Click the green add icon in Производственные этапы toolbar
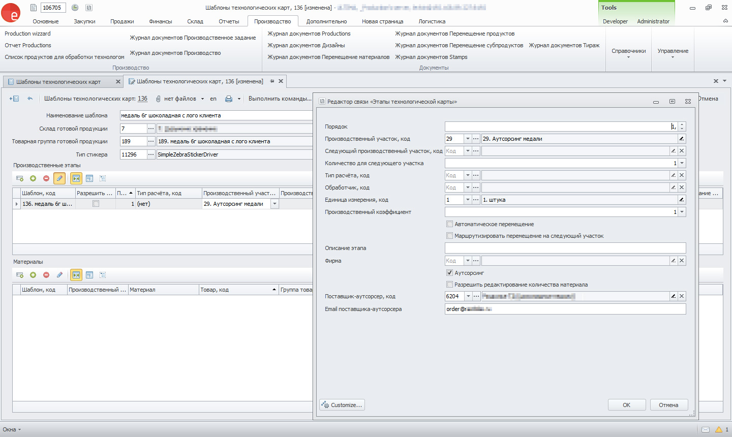 coord(33,178)
